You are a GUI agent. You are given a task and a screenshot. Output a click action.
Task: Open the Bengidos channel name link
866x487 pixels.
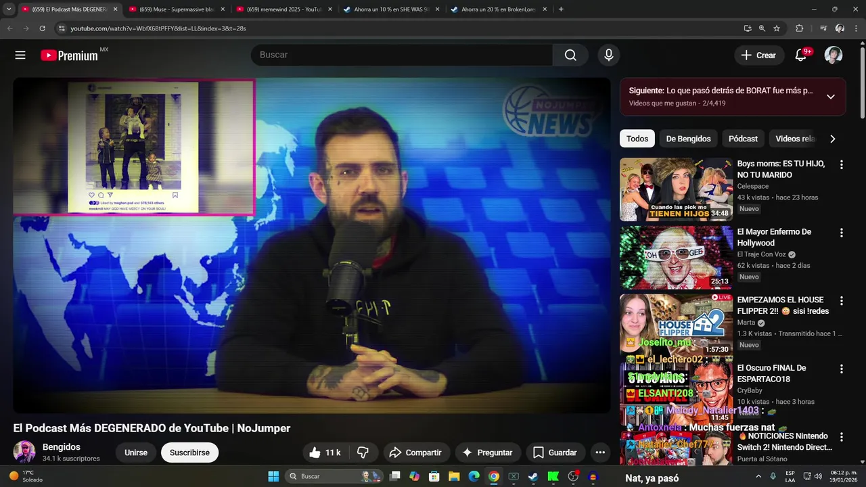pos(62,447)
